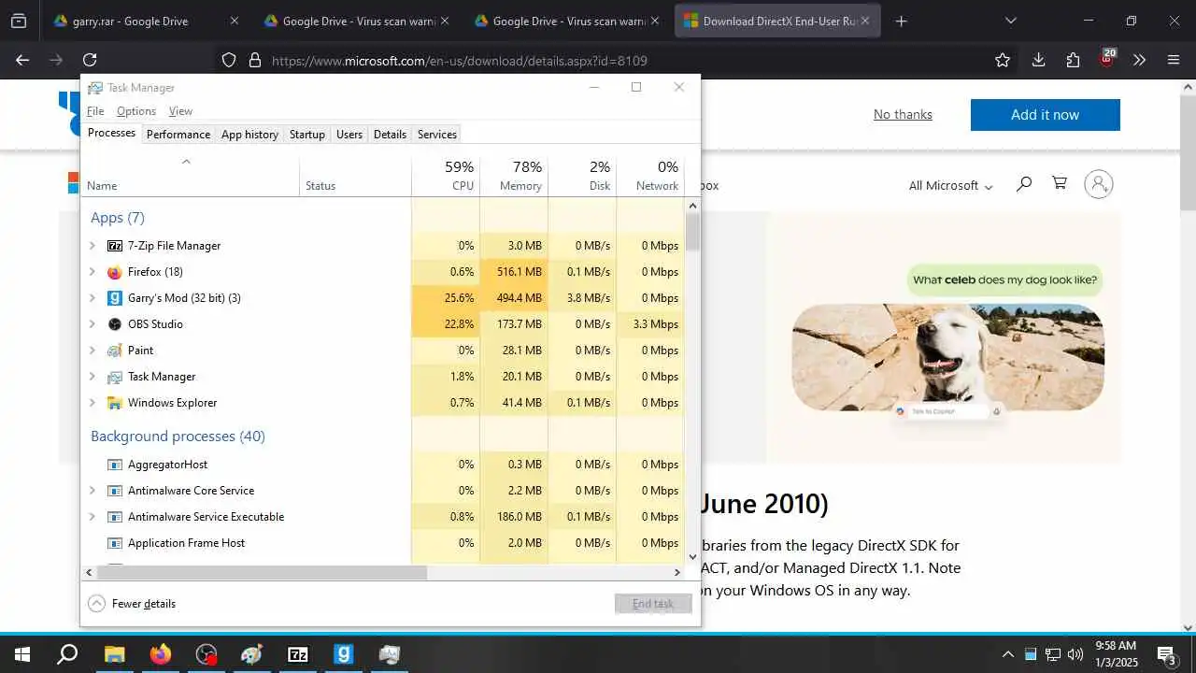This screenshot has height=673, width=1196.
Task: Click the dog Copilot ad image
Action: [947, 357]
